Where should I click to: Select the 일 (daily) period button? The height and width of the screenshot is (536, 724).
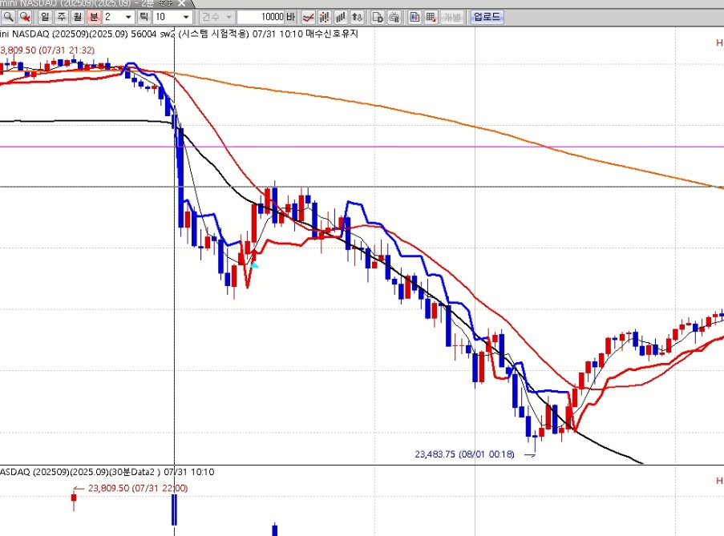[x=44, y=17]
